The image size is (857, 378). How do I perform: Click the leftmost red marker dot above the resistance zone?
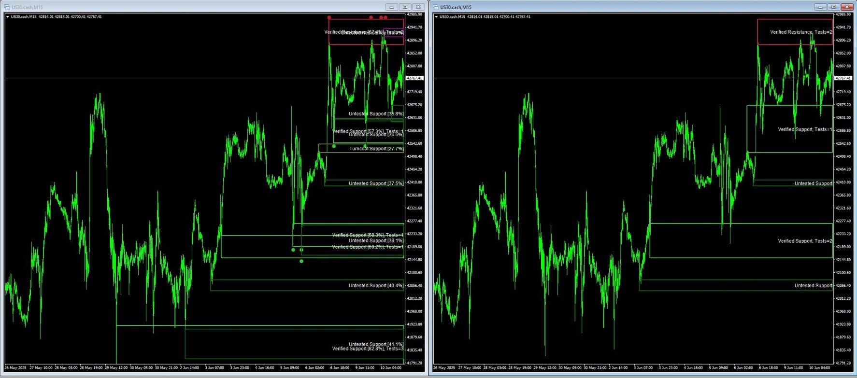329,18
